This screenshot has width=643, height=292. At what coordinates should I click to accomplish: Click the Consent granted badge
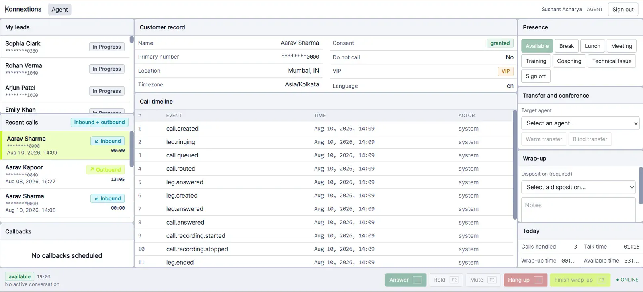[x=500, y=43]
